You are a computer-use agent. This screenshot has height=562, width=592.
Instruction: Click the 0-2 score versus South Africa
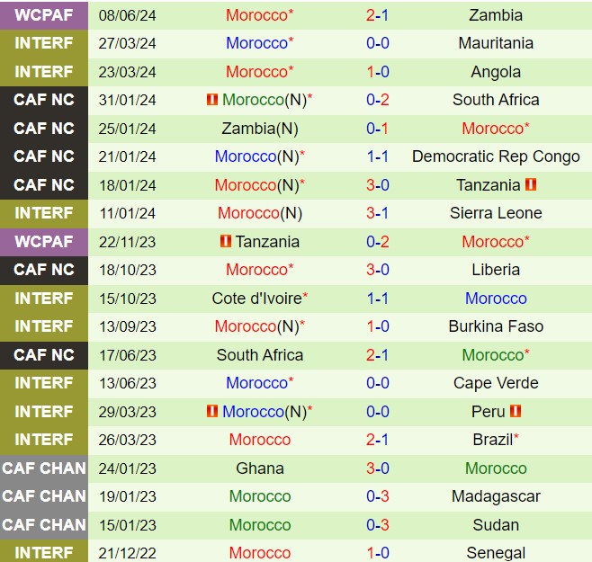coord(377,100)
